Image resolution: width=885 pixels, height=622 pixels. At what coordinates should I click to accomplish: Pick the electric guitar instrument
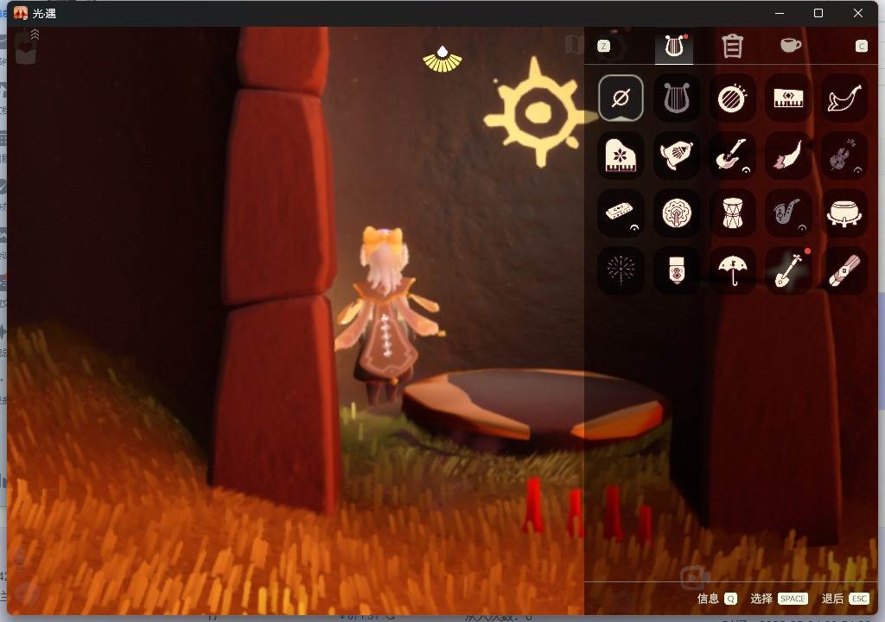coord(732,155)
